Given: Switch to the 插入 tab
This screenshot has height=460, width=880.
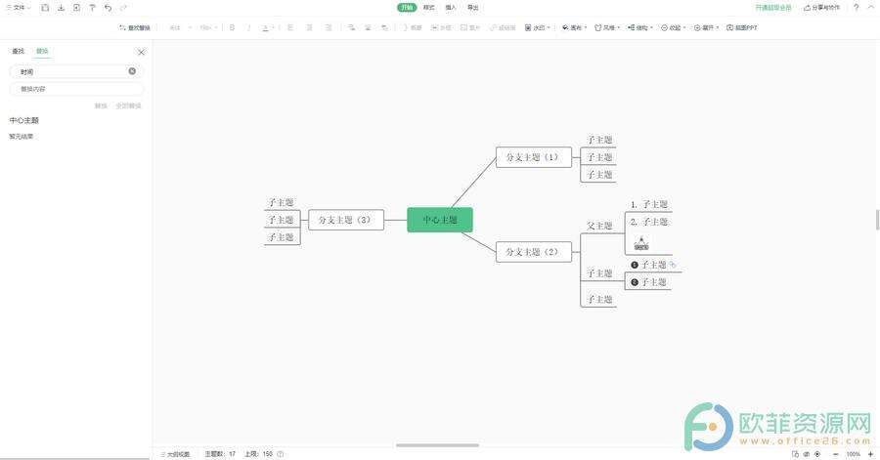Looking at the screenshot, I should coord(451,7).
